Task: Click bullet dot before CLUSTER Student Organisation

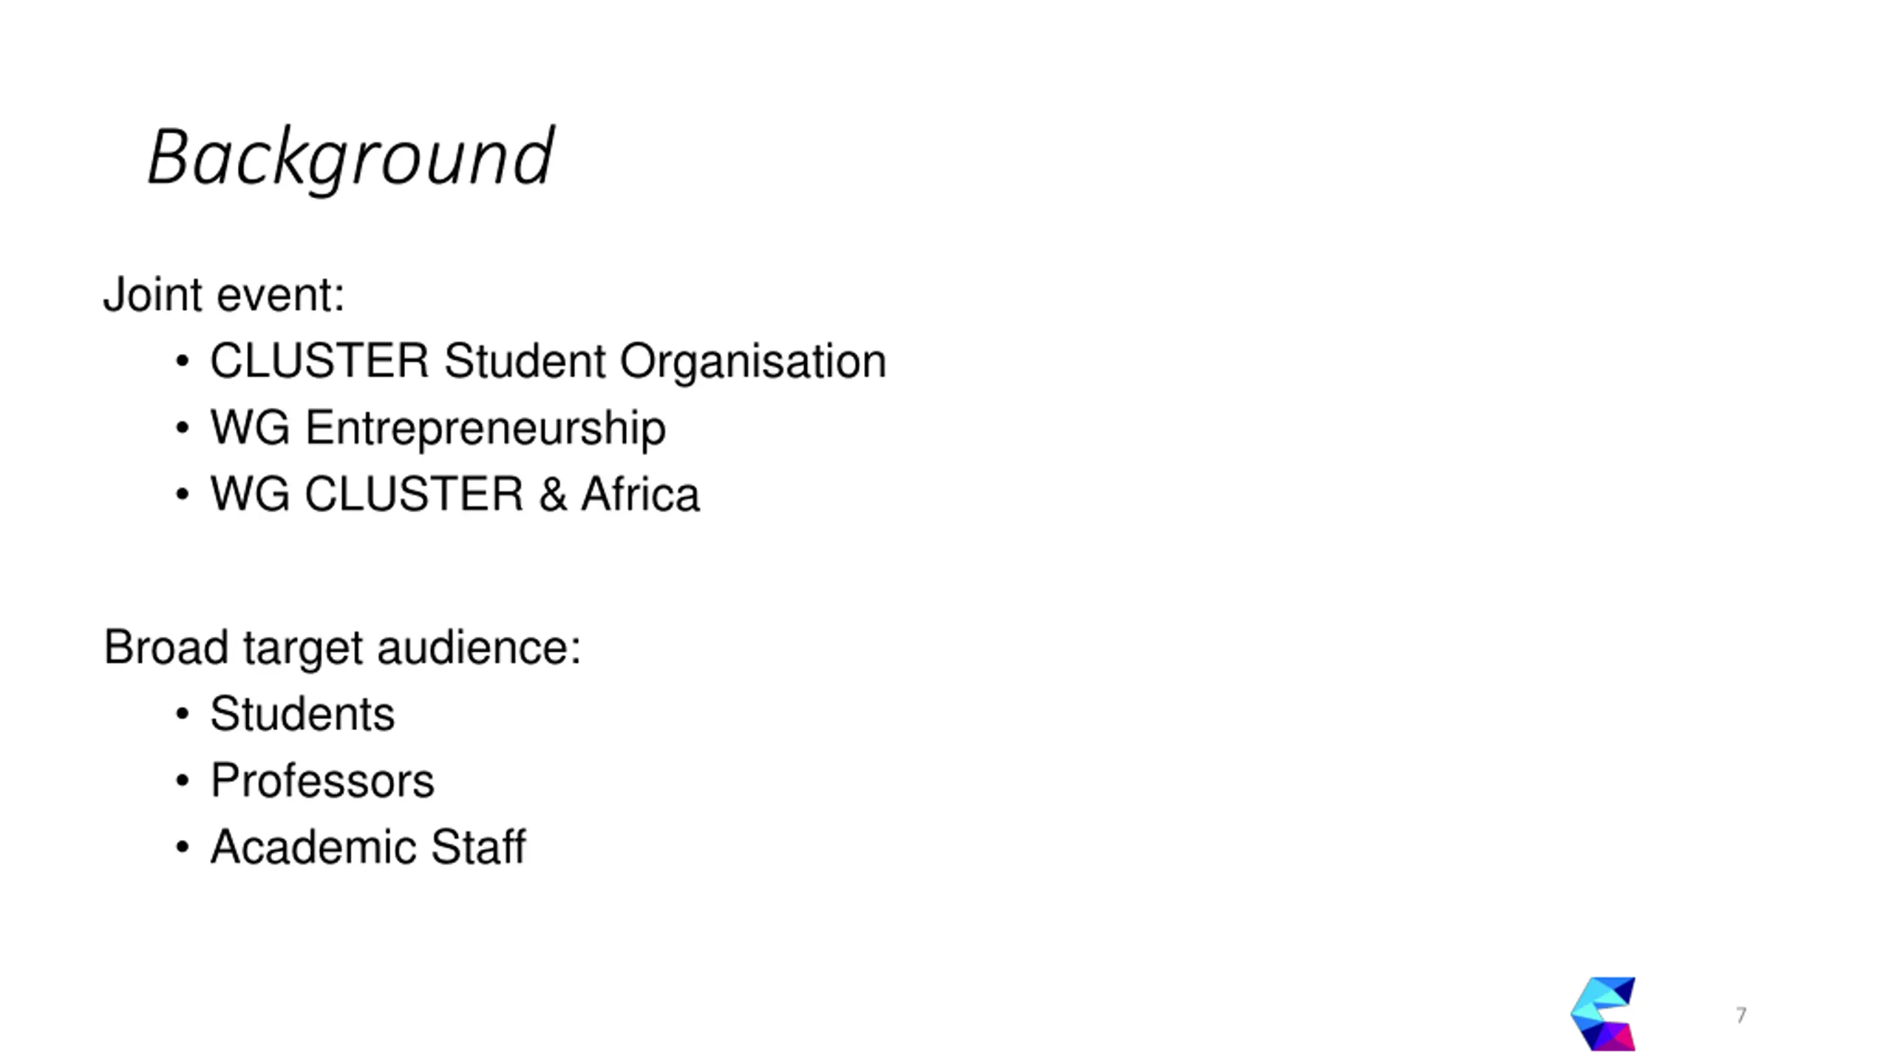Action: (183, 361)
